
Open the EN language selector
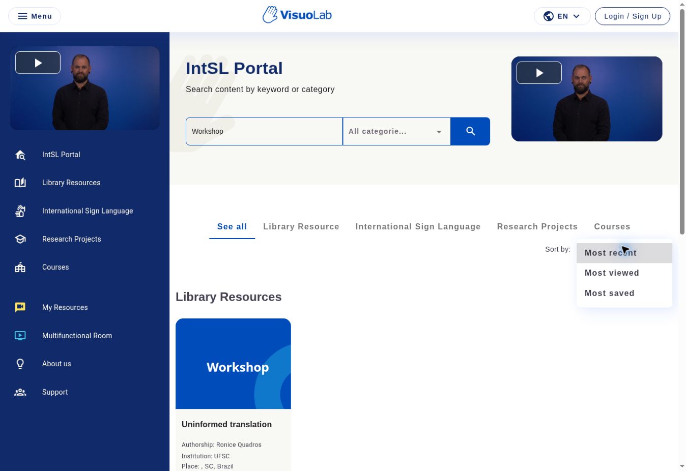pos(562,16)
